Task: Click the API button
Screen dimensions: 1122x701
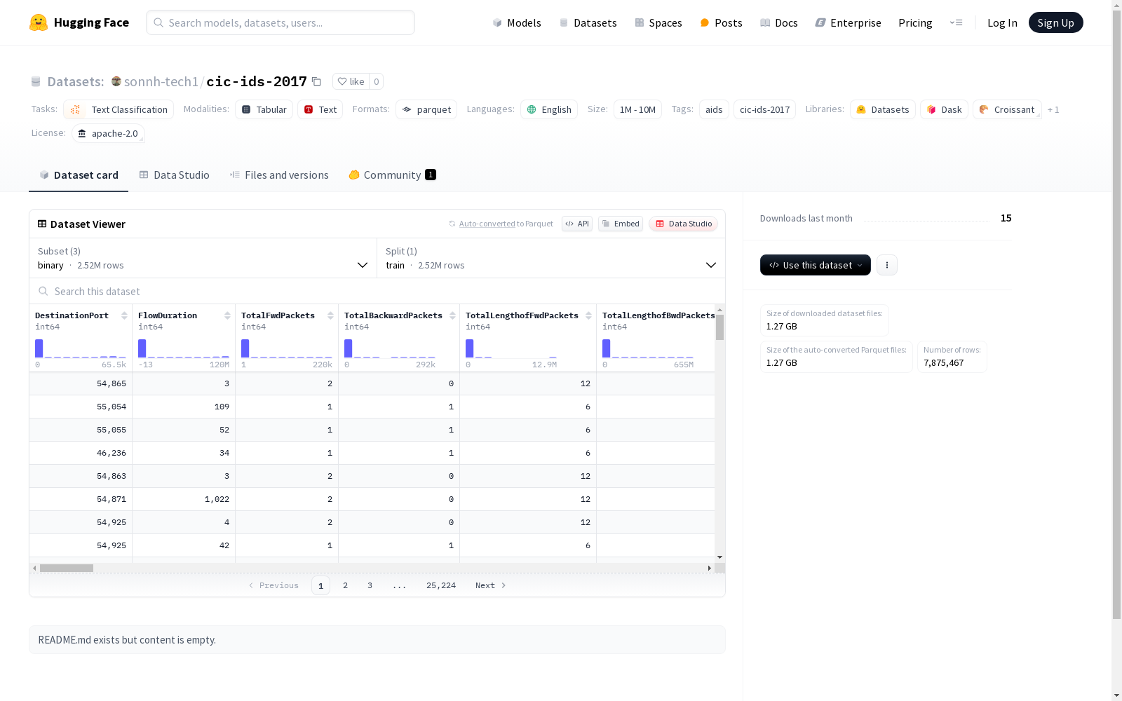Action: pyautogui.click(x=577, y=224)
